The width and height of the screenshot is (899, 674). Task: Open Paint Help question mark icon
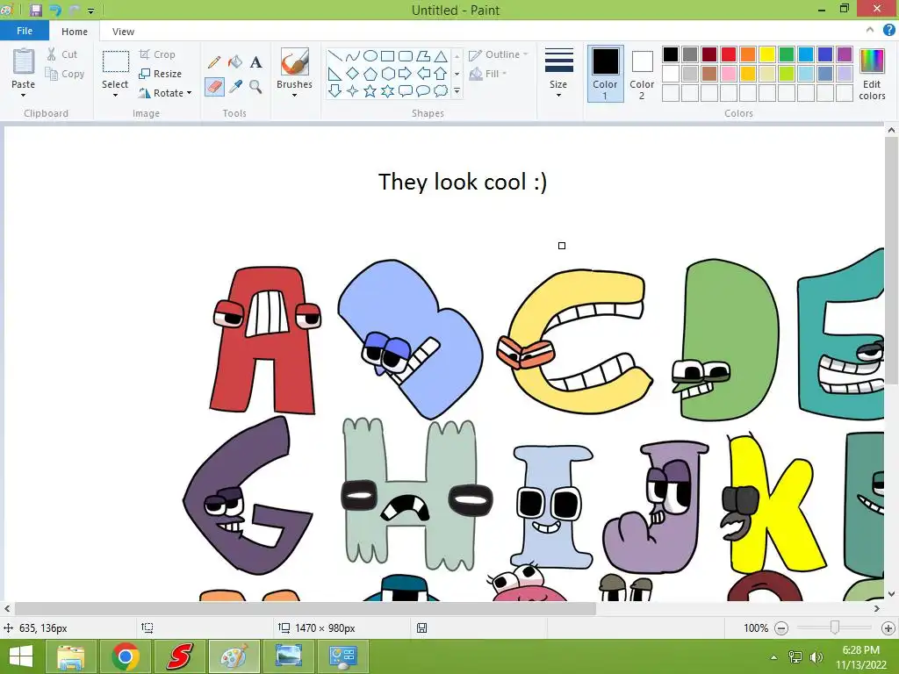tap(888, 31)
